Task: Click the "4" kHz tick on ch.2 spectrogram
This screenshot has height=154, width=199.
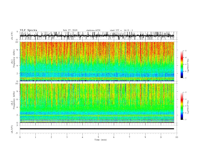Action: click(18, 107)
